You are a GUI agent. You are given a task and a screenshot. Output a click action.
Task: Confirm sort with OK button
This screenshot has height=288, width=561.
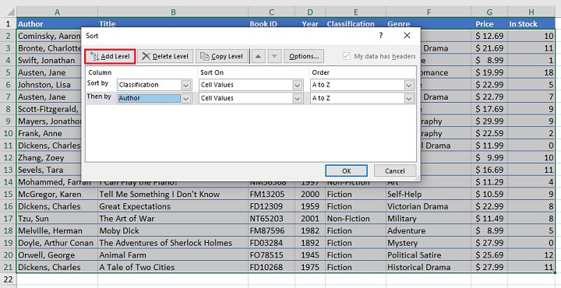click(x=346, y=170)
